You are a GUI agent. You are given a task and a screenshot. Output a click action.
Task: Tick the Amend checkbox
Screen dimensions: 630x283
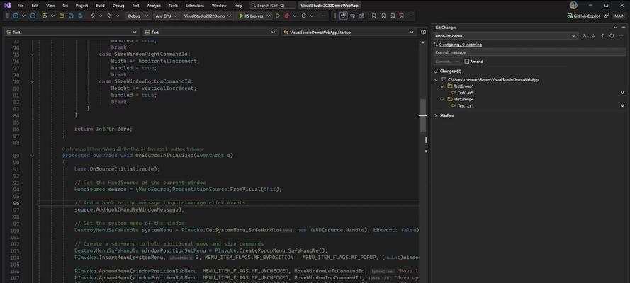(467, 62)
